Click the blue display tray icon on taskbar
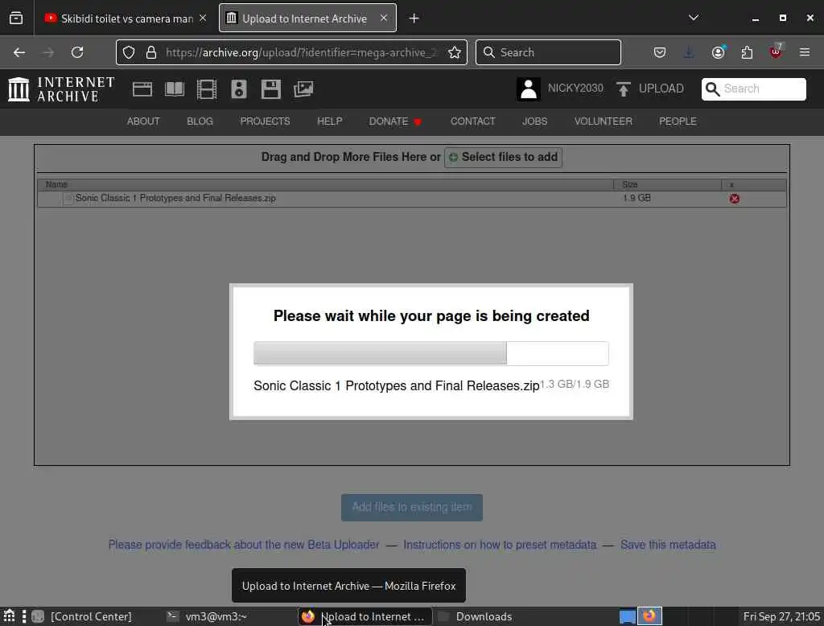824x626 pixels. click(628, 616)
